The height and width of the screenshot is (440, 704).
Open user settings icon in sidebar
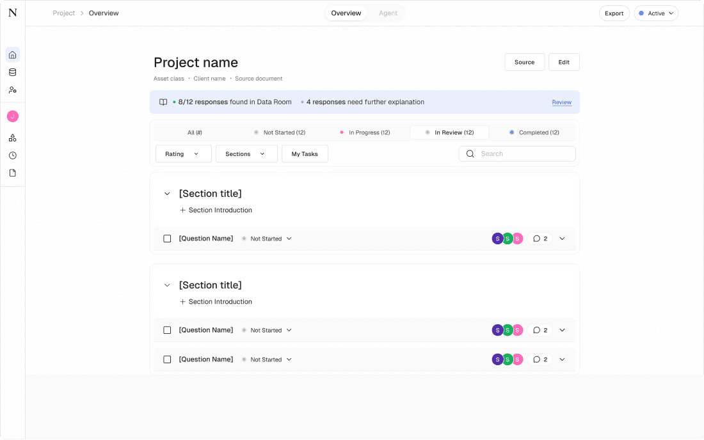click(13, 90)
